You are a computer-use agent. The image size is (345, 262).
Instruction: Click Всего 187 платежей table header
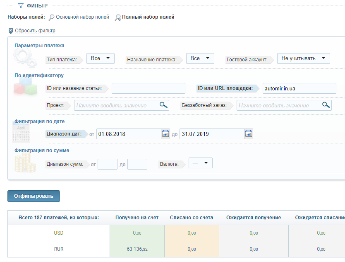tap(59, 218)
